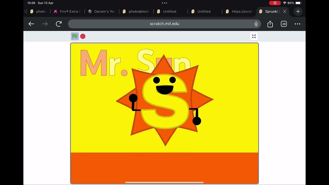Screen dimensions: 329x185
Task: Tap the screen recording indicator
Action: click(275, 3)
